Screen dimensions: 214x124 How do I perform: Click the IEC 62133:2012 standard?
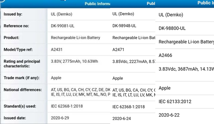click(x=175, y=102)
